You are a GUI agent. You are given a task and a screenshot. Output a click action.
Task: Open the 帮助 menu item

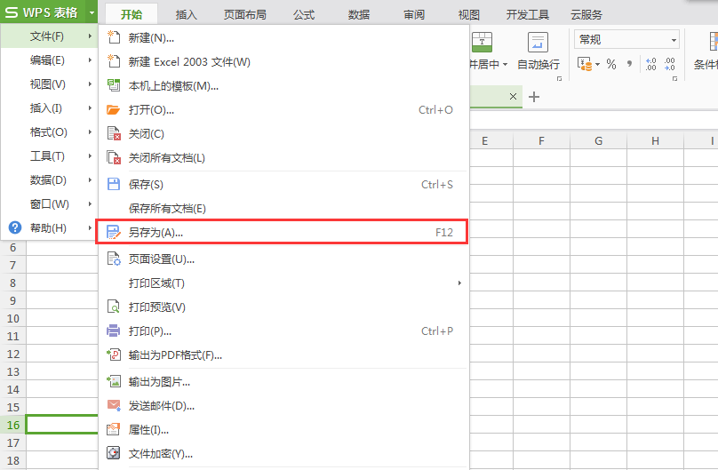pyautogui.click(x=48, y=228)
